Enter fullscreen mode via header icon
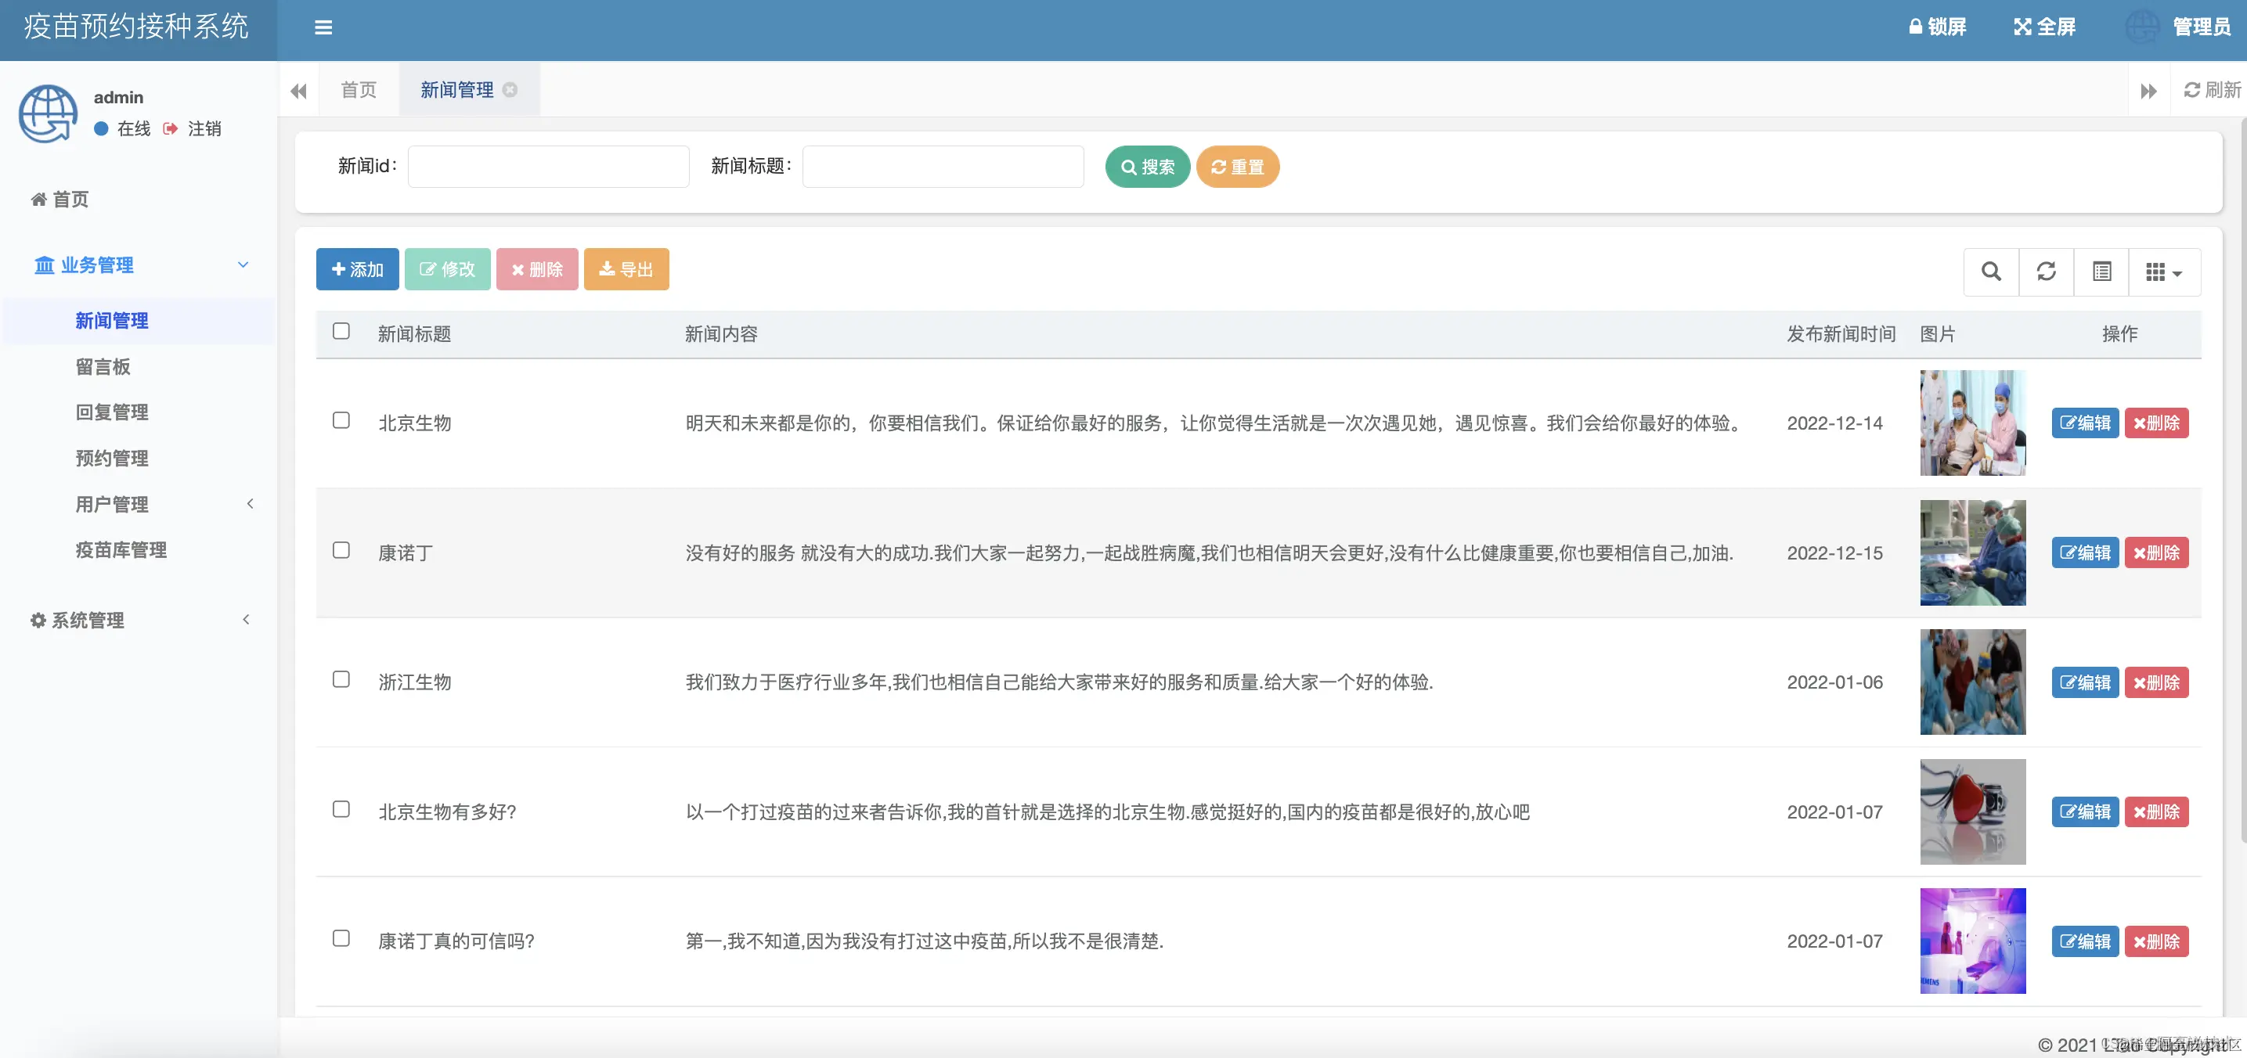Image resolution: width=2247 pixels, height=1058 pixels. point(2022,27)
